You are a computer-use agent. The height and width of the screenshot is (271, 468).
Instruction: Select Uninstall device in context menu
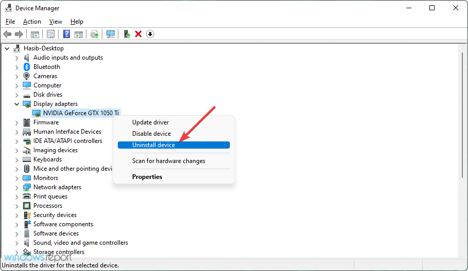tap(174, 145)
